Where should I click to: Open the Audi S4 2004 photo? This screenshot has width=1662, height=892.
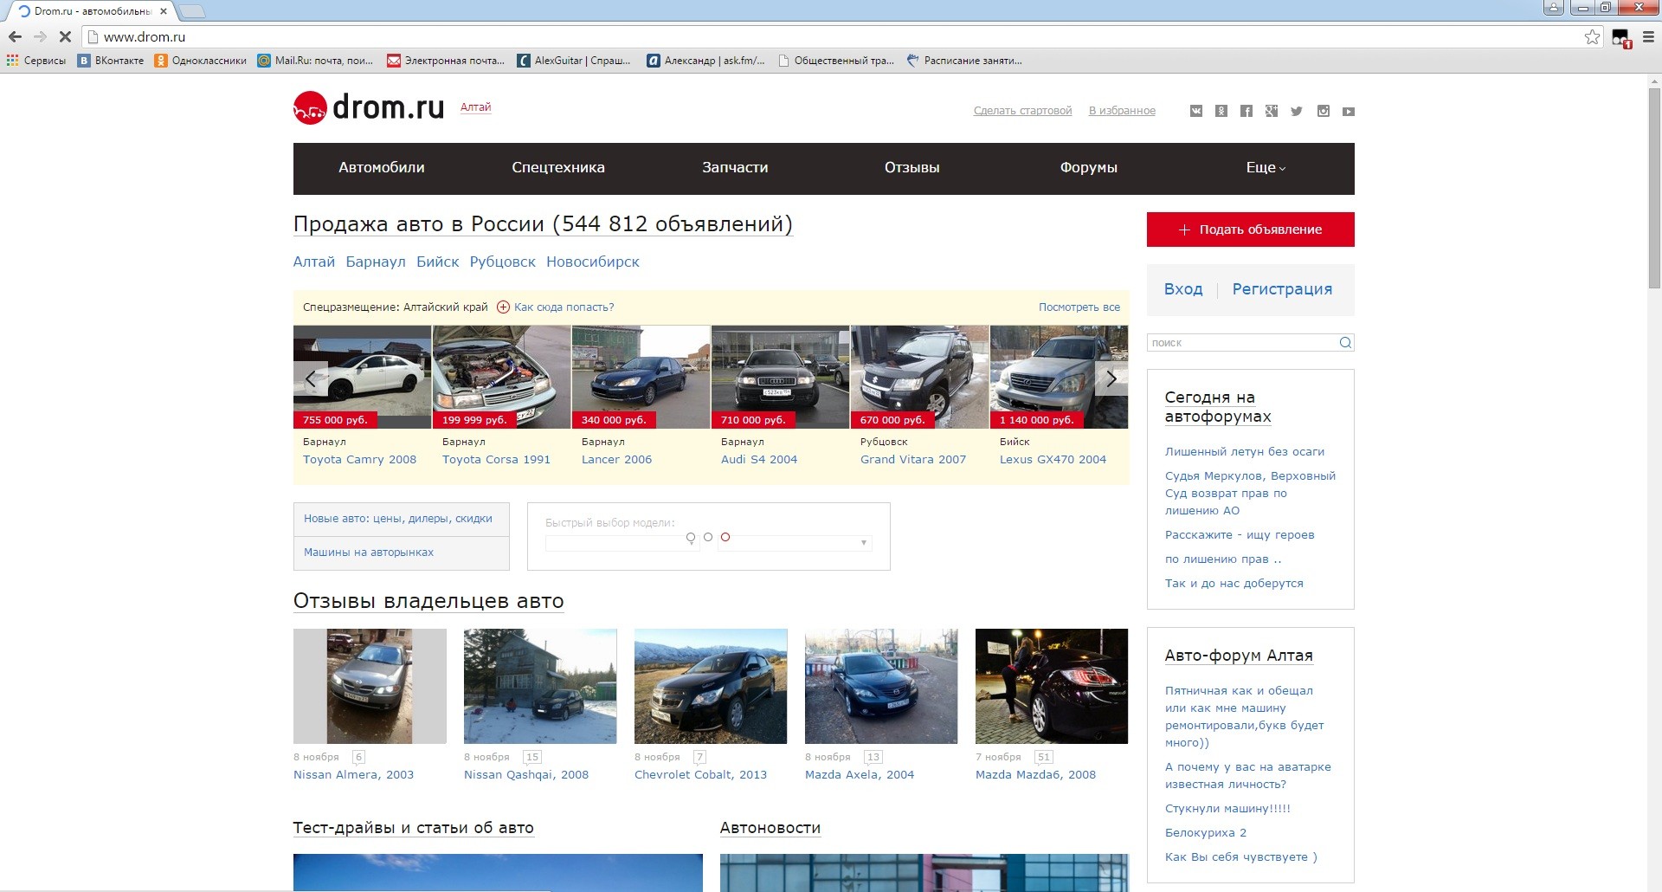coord(780,377)
